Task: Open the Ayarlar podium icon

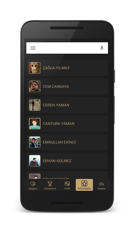Action: pyautogui.click(x=101, y=184)
